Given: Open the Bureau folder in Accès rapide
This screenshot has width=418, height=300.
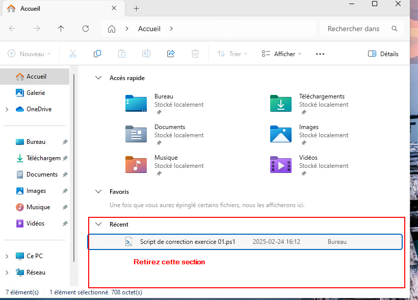Looking at the screenshot, I should point(136,104).
